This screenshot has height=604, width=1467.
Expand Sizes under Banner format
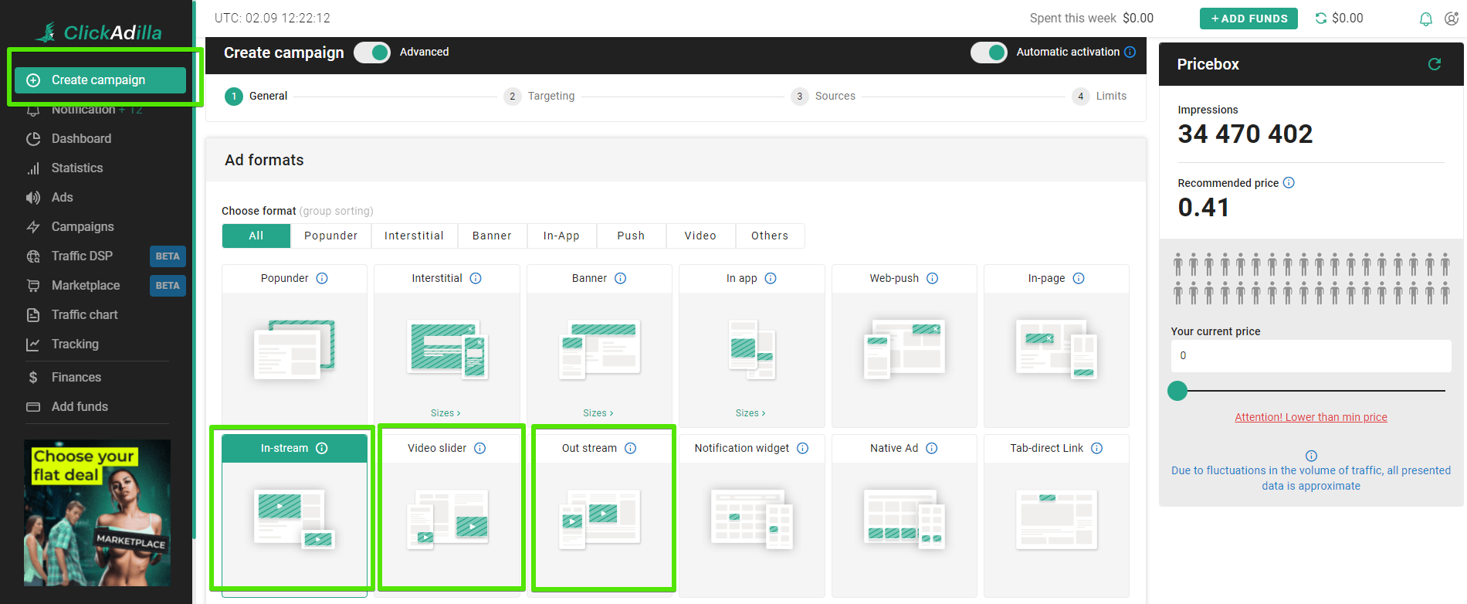[x=598, y=413]
